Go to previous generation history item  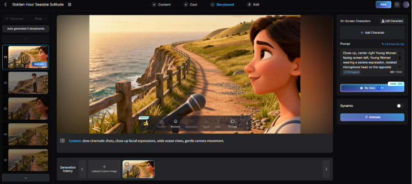pyautogui.click(x=82, y=169)
